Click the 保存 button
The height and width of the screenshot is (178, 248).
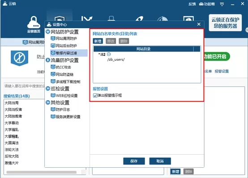pyautogui.click(x=134, y=161)
